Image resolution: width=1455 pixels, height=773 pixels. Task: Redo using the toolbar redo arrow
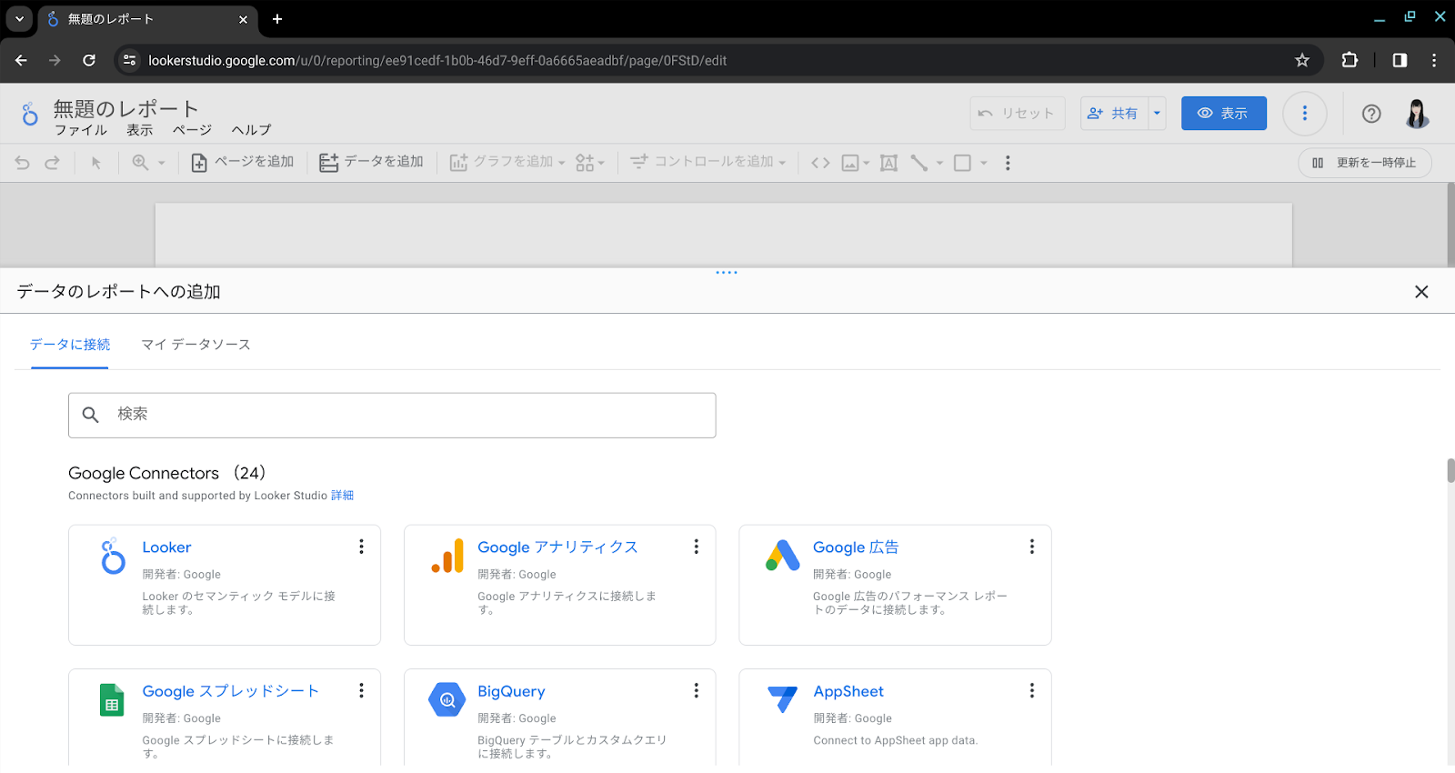[52, 163]
